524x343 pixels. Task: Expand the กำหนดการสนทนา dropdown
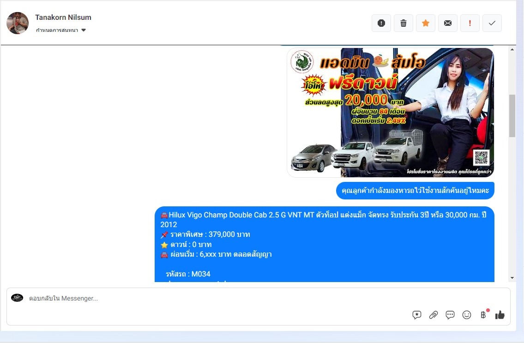point(61,30)
